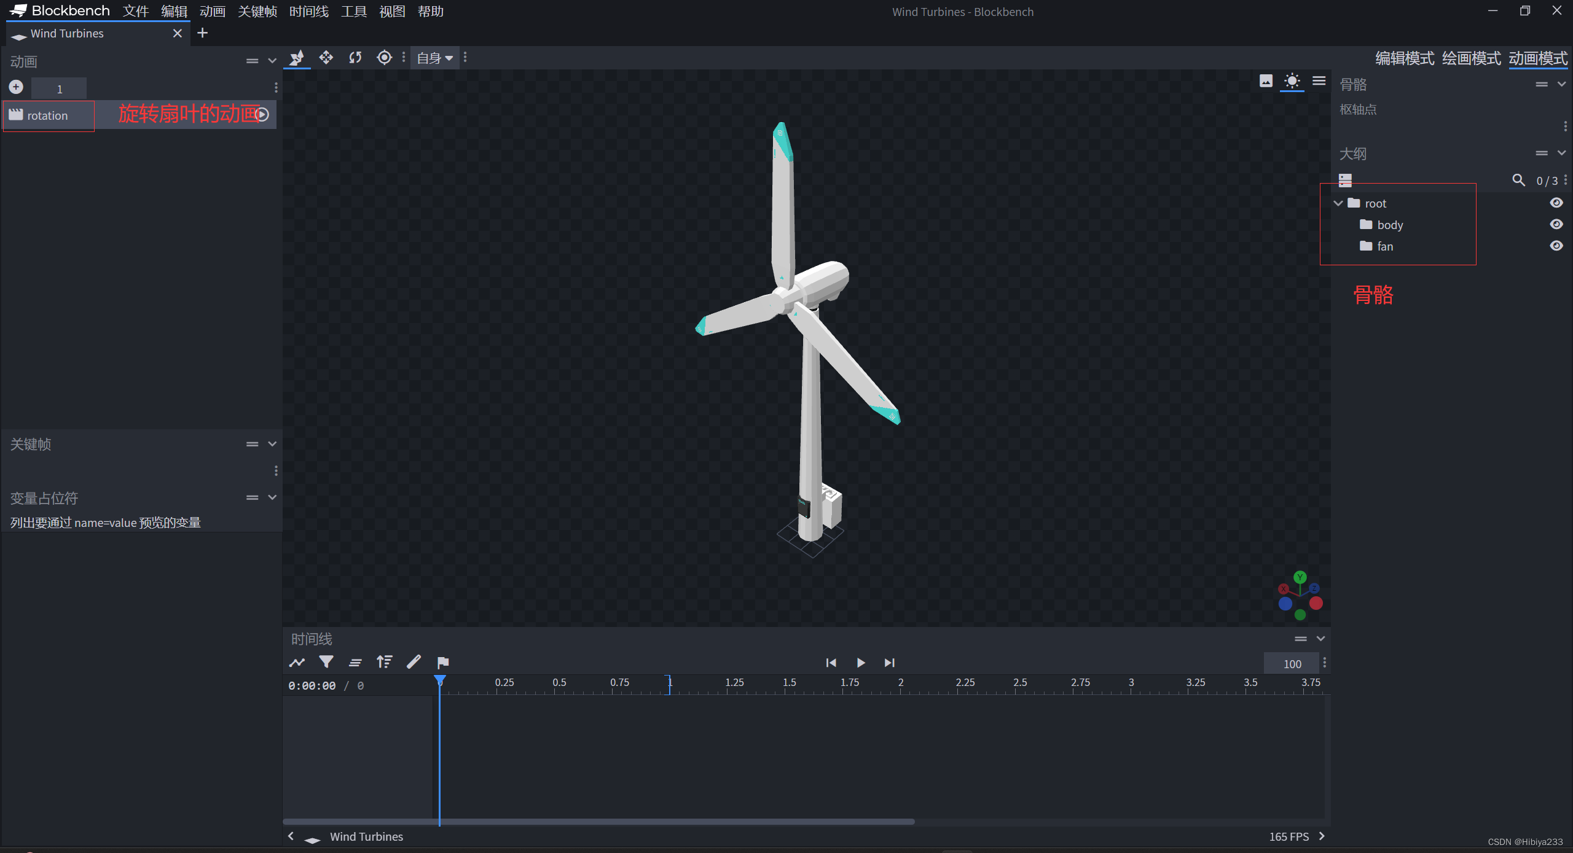
Task: Toggle visibility of the body group
Action: (x=1556, y=224)
